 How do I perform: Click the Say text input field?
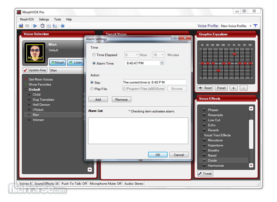tap(154, 82)
